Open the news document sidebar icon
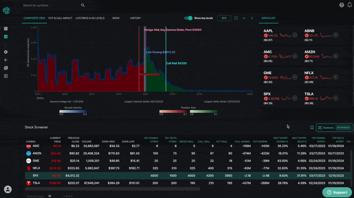Viewport: 354px width, 198px height. click(6, 68)
